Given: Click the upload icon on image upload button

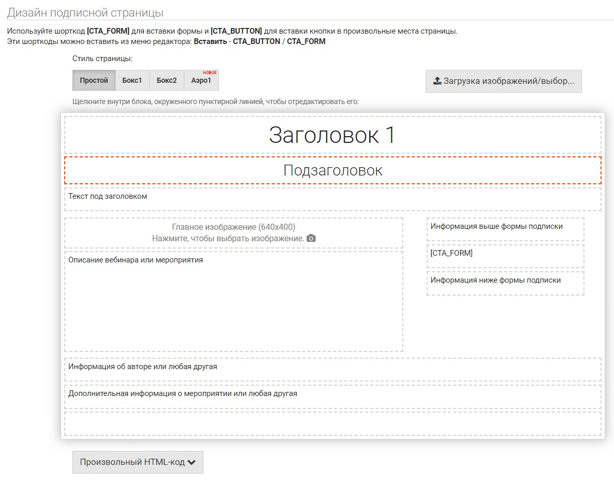Looking at the screenshot, I should [x=437, y=81].
